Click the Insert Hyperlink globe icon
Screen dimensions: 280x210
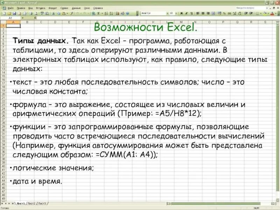tap(93, 13)
